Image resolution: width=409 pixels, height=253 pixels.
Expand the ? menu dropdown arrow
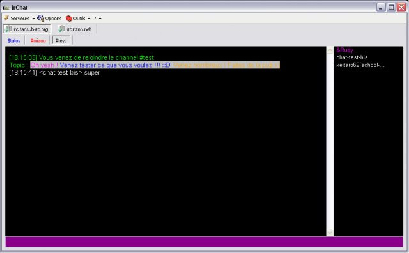(100, 19)
